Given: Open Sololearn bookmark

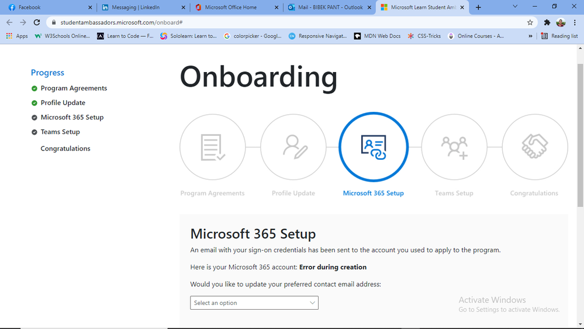Looking at the screenshot, I should (x=188, y=36).
